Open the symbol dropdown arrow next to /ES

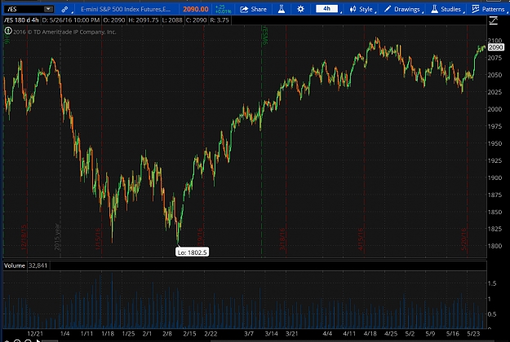tap(48, 9)
